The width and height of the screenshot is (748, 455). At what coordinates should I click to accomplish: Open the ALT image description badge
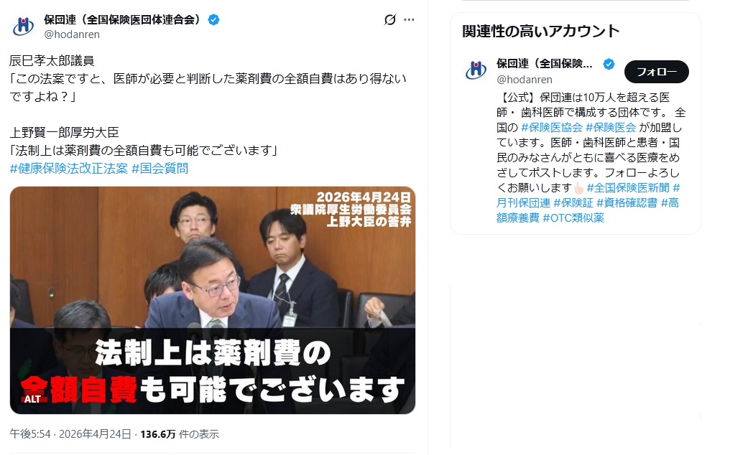[x=32, y=399]
